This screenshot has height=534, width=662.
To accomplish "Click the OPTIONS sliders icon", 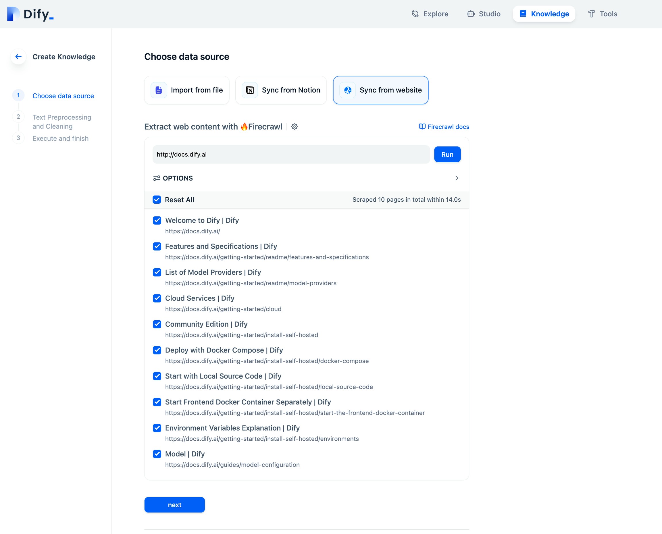I will (157, 178).
